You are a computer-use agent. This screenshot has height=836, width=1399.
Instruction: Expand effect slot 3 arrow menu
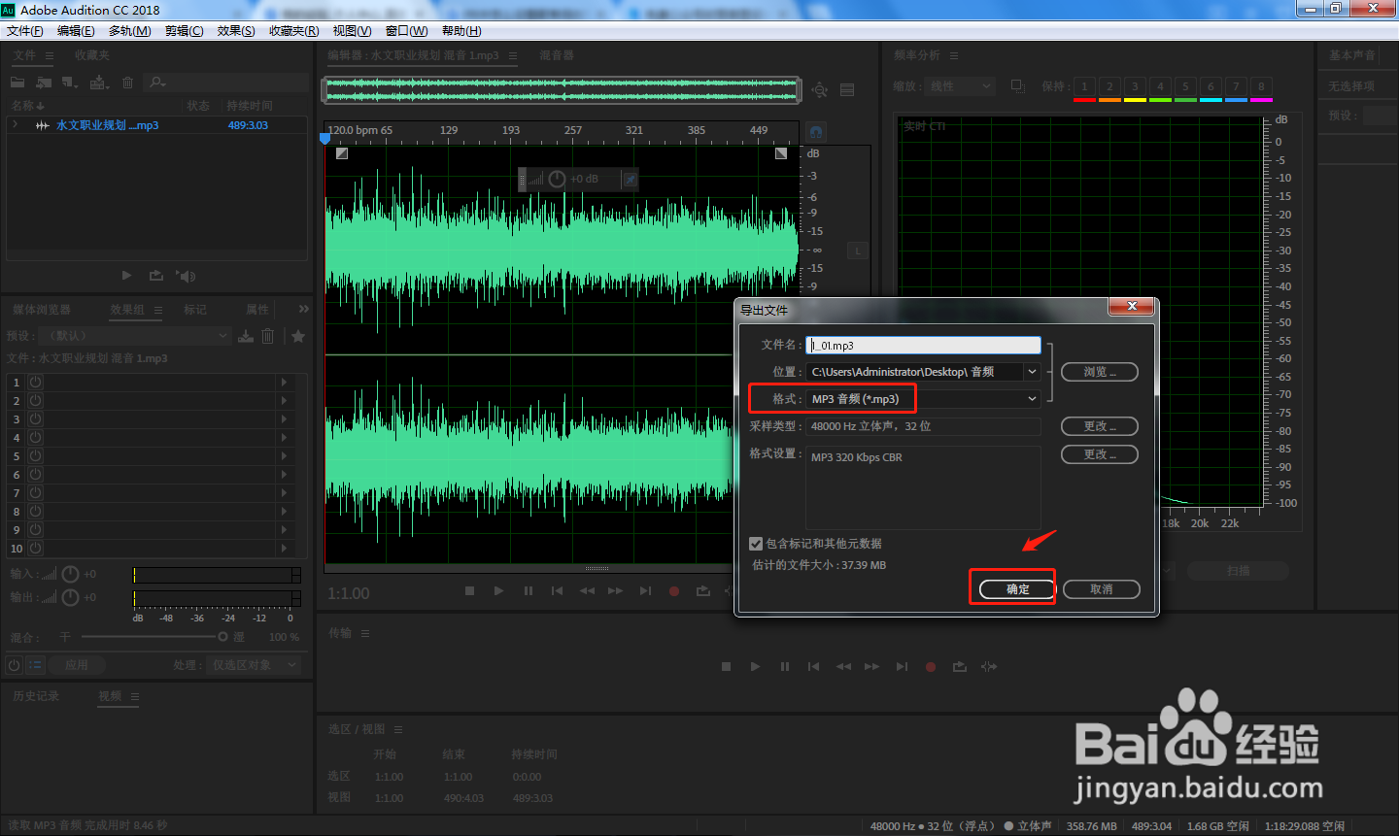tap(285, 419)
